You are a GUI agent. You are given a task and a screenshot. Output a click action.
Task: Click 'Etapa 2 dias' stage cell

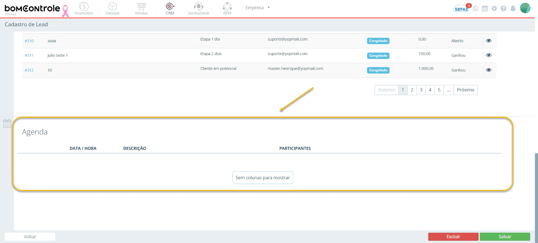[211, 54]
